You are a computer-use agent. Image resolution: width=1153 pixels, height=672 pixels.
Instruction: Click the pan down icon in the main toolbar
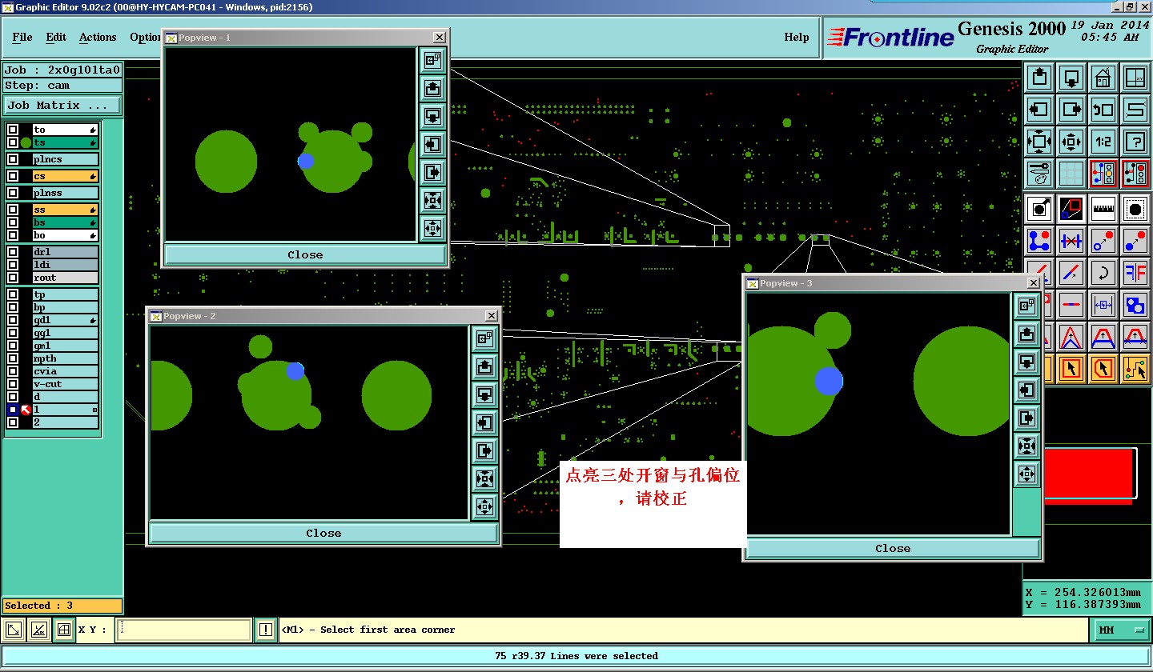pyautogui.click(x=1071, y=78)
